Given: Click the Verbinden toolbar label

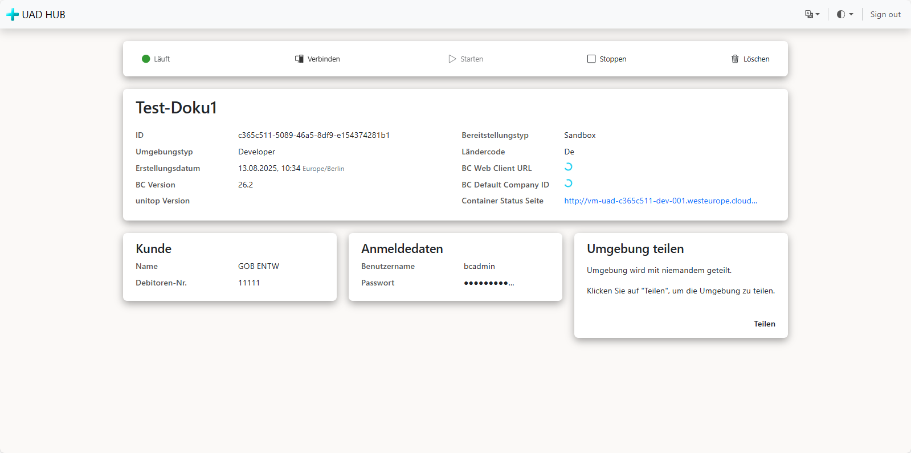Looking at the screenshot, I should [324, 59].
